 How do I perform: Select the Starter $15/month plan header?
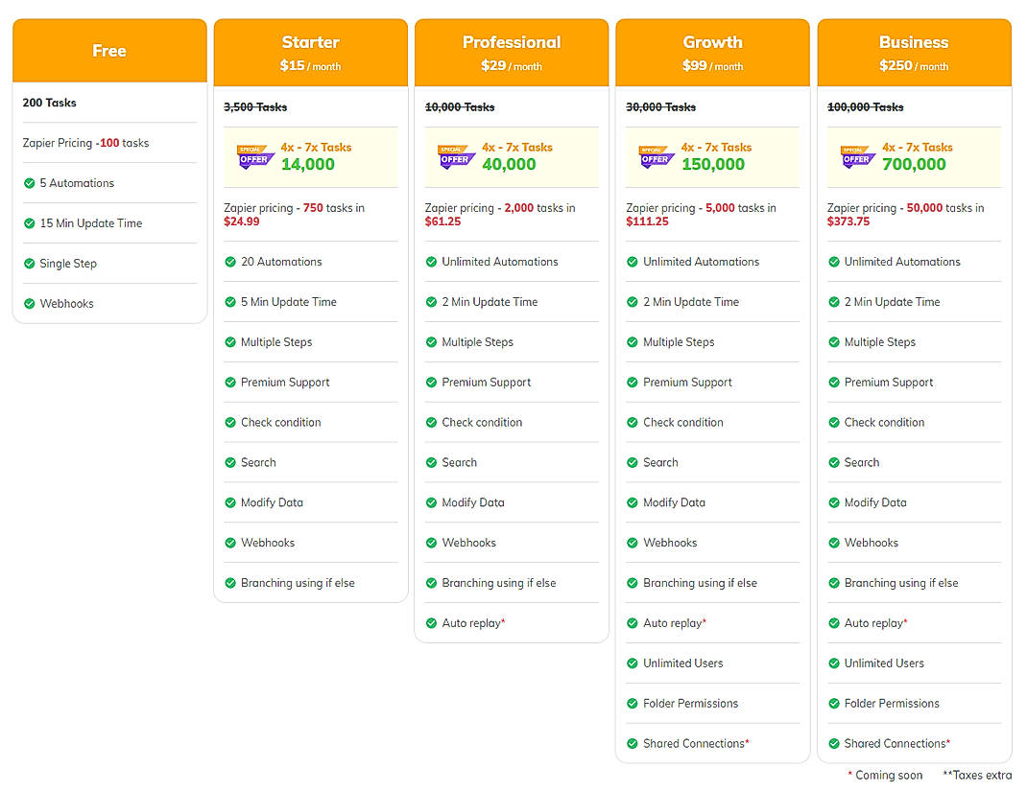[311, 53]
